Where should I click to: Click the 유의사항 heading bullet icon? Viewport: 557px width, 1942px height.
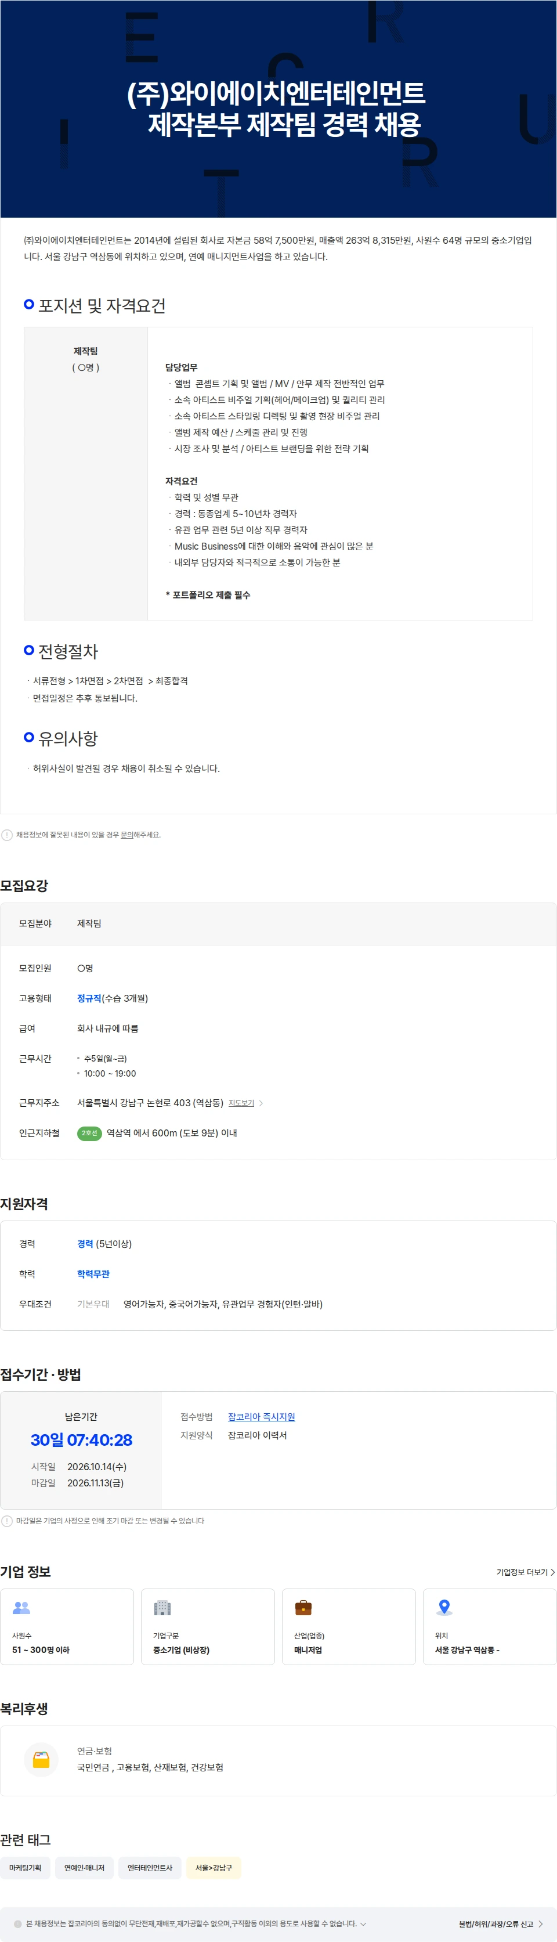click(28, 737)
